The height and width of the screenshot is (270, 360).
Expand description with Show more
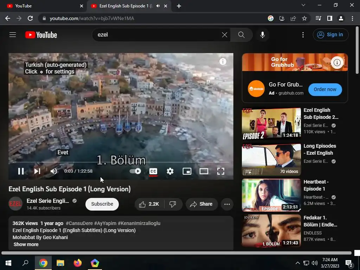point(26,245)
